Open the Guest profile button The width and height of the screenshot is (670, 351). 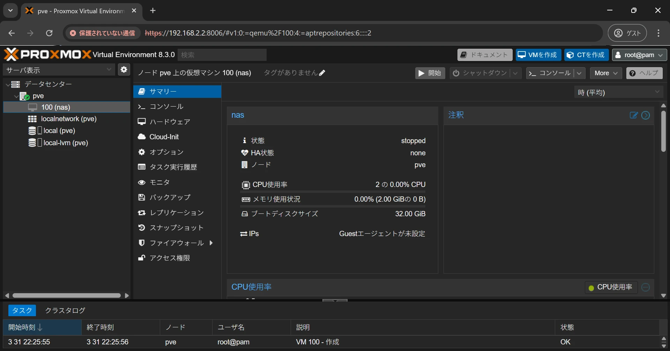[627, 33]
